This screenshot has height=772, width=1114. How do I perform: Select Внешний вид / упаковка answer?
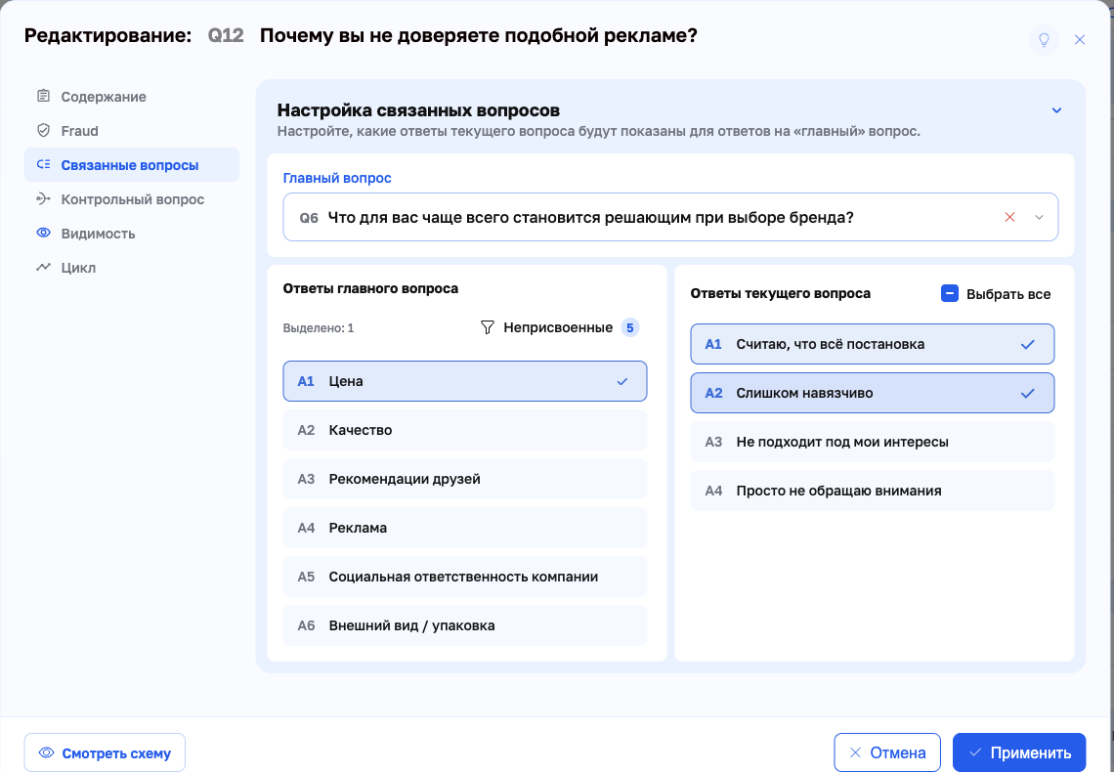point(464,625)
